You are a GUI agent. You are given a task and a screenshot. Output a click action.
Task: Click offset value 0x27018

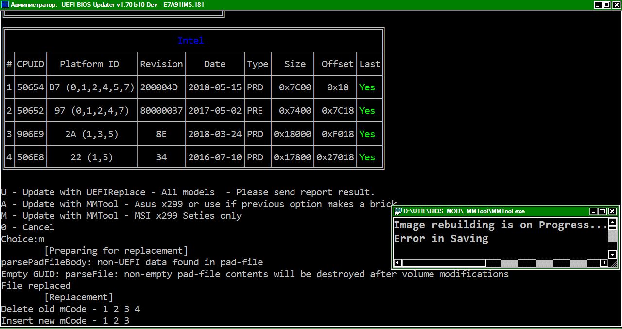335,157
